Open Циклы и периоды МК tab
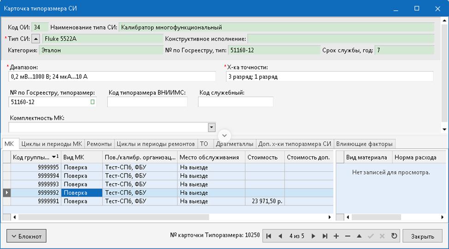This screenshot has height=249, width=449. (x=52, y=144)
